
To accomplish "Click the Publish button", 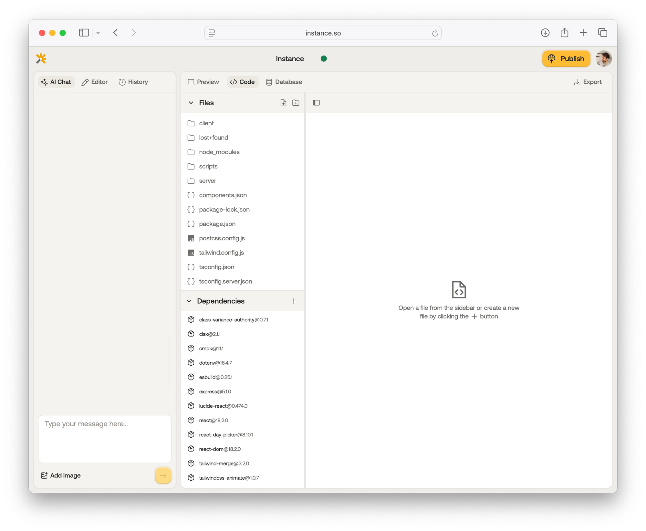I will (566, 58).
